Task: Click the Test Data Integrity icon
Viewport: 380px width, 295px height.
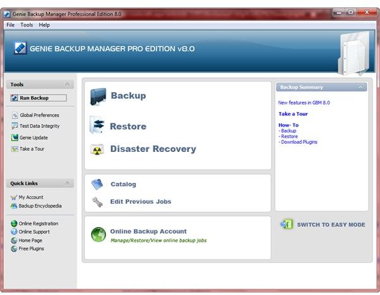Action: click(x=15, y=126)
